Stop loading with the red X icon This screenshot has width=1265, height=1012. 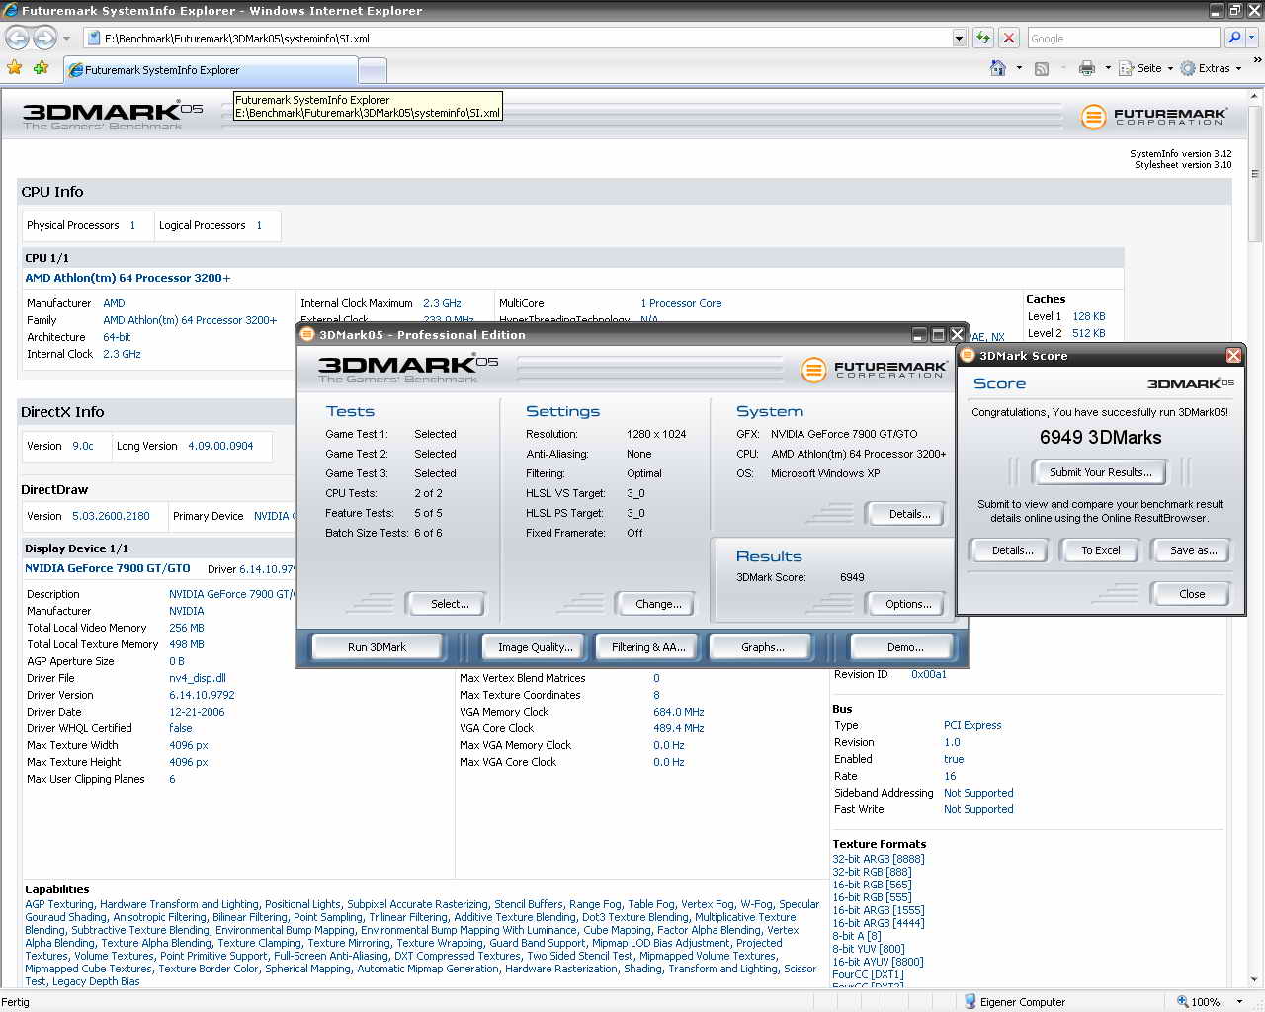(x=1009, y=38)
